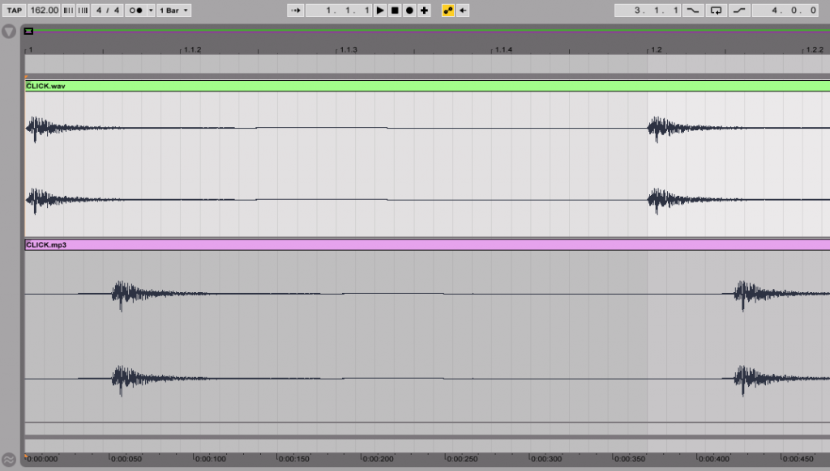The width and height of the screenshot is (830, 471).
Task: Enable the Follow playback icon
Action: (x=296, y=10)
